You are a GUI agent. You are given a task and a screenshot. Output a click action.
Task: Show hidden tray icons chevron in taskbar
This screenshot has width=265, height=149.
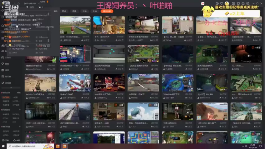(243, 146)
